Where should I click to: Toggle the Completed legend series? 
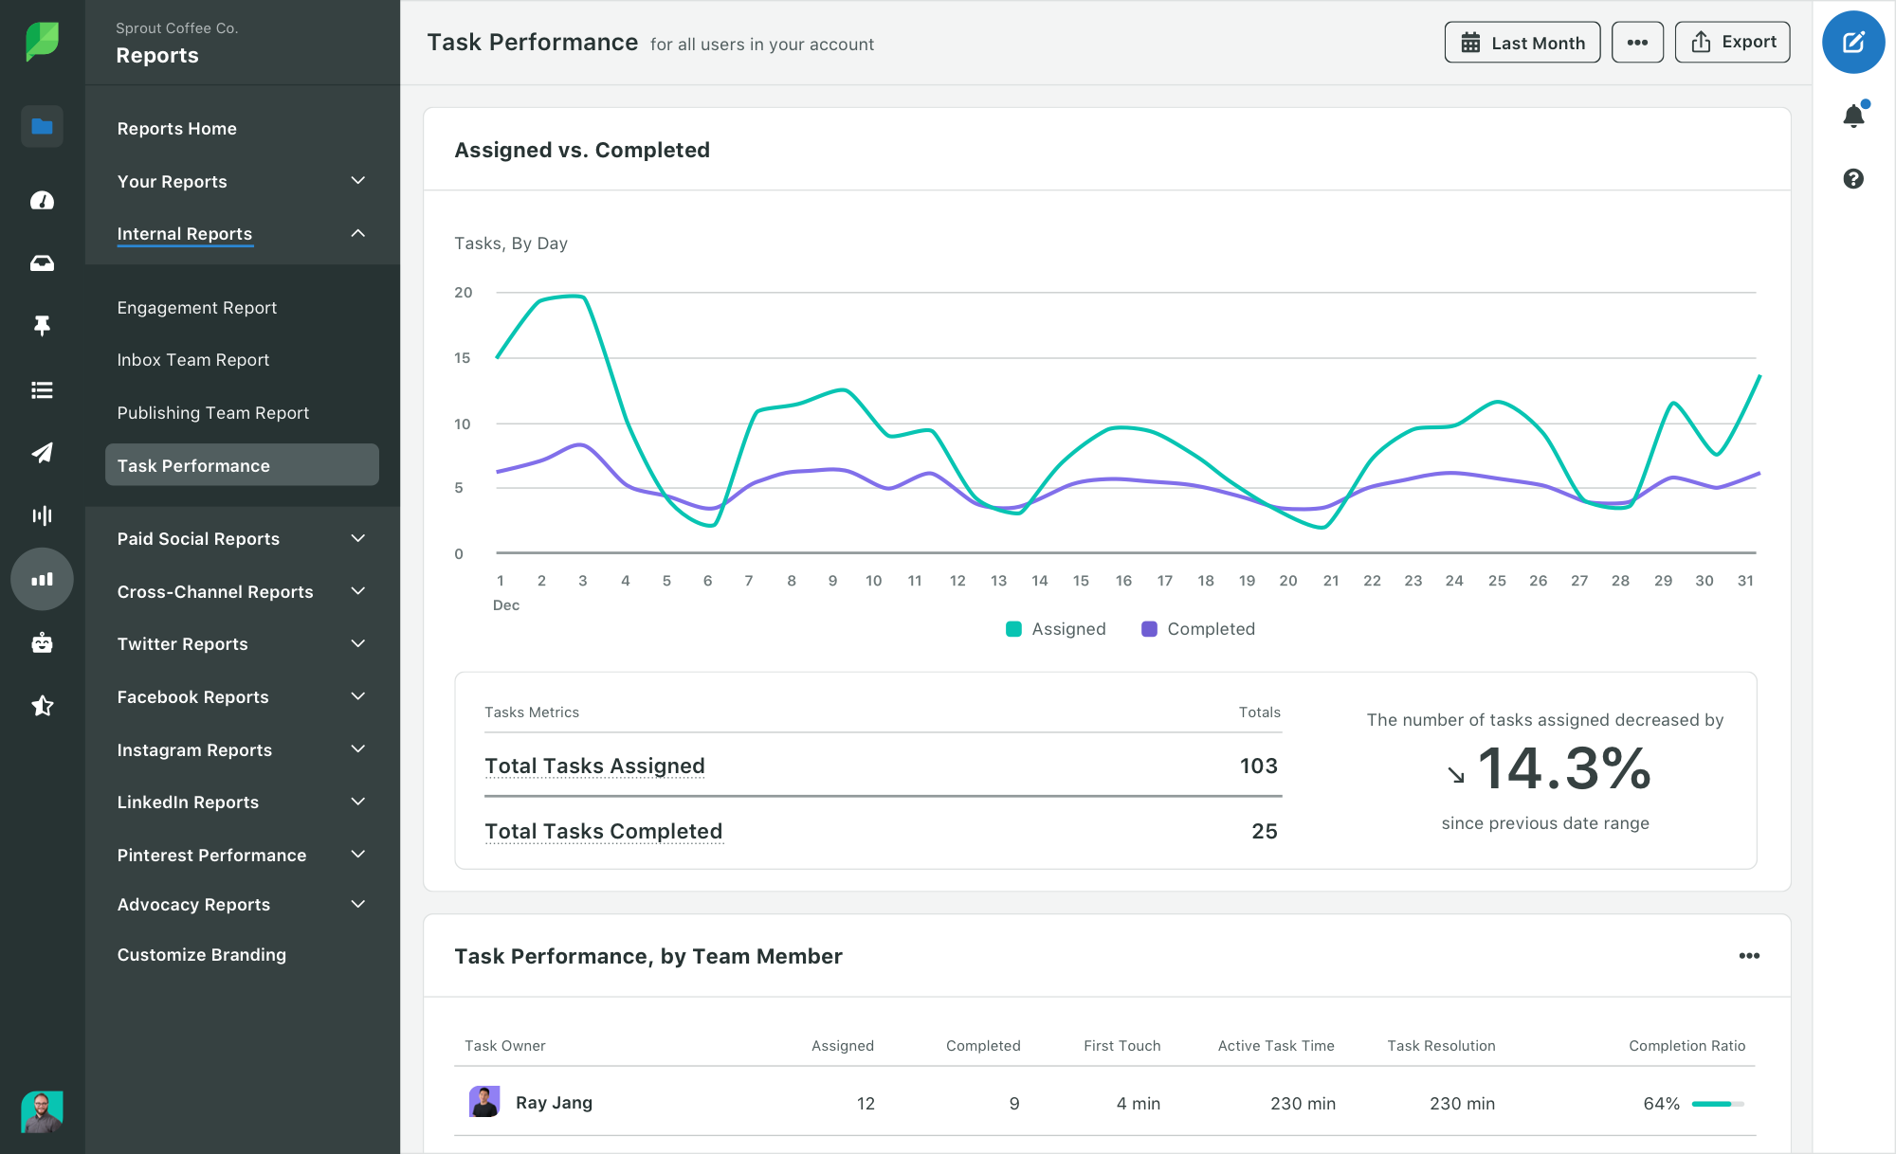click(x=1198, y=629)
